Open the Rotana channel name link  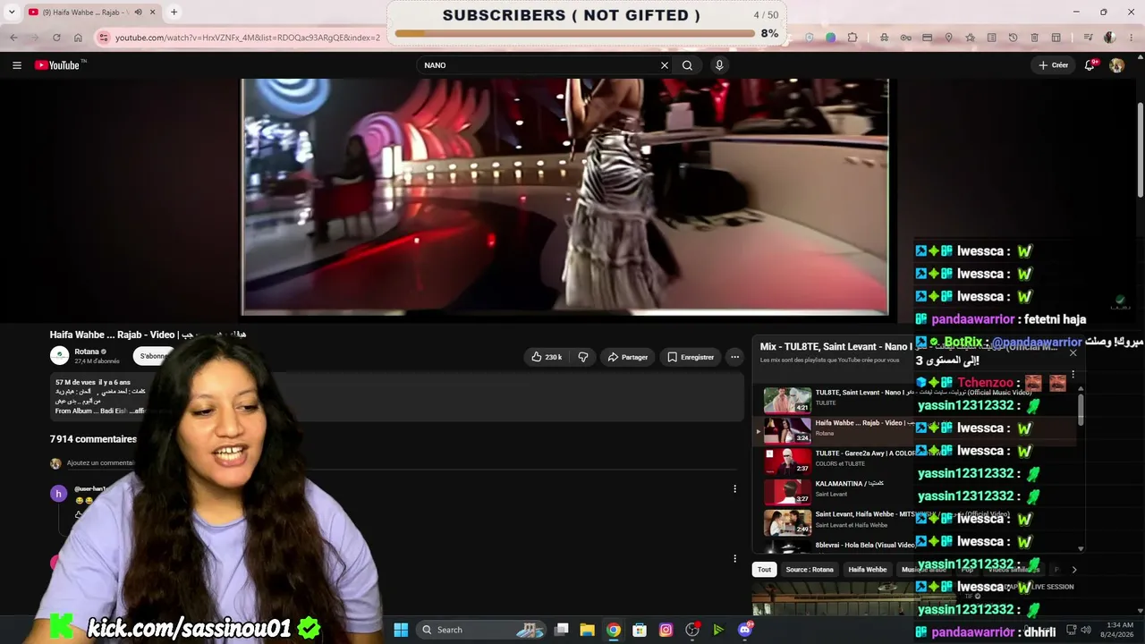[87, 352]
